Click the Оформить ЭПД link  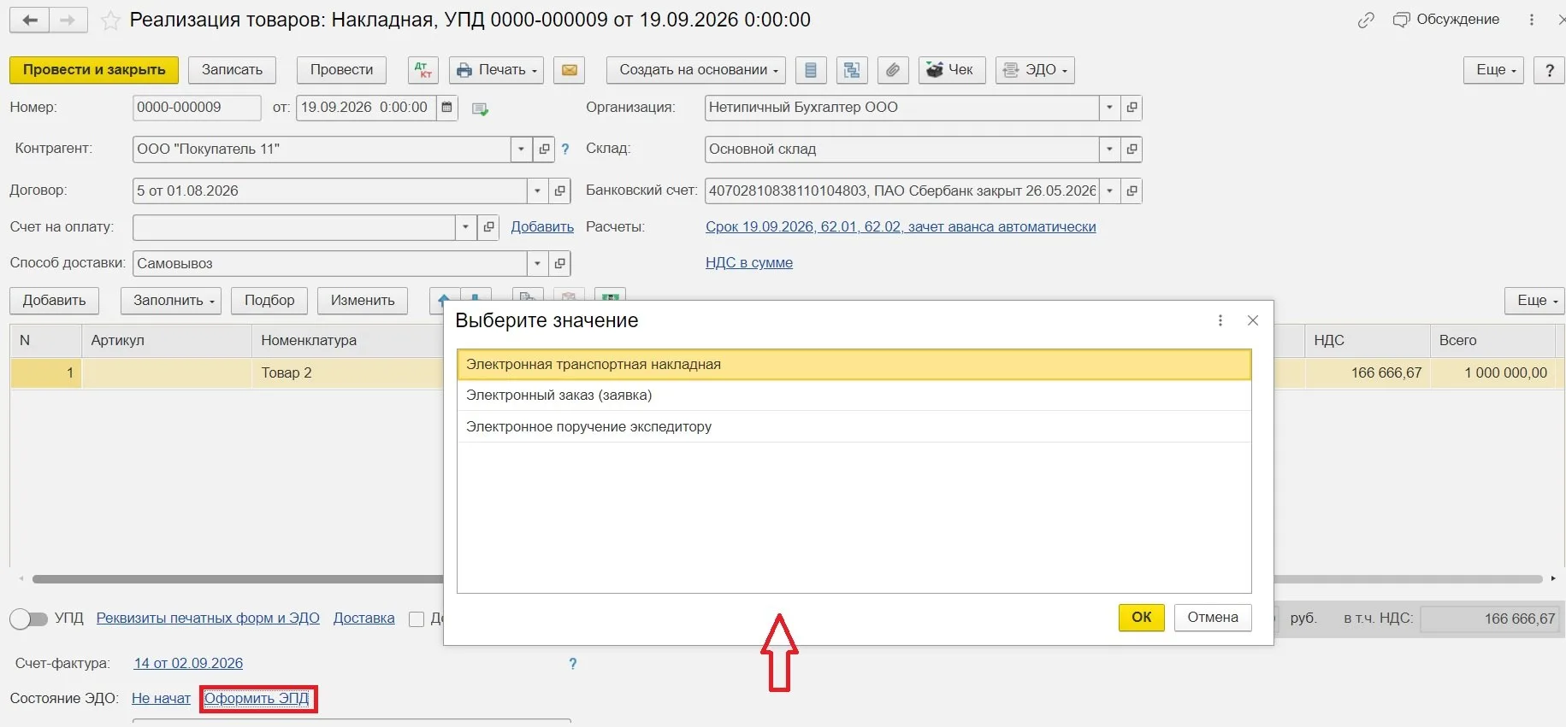[x=257, y=699]
